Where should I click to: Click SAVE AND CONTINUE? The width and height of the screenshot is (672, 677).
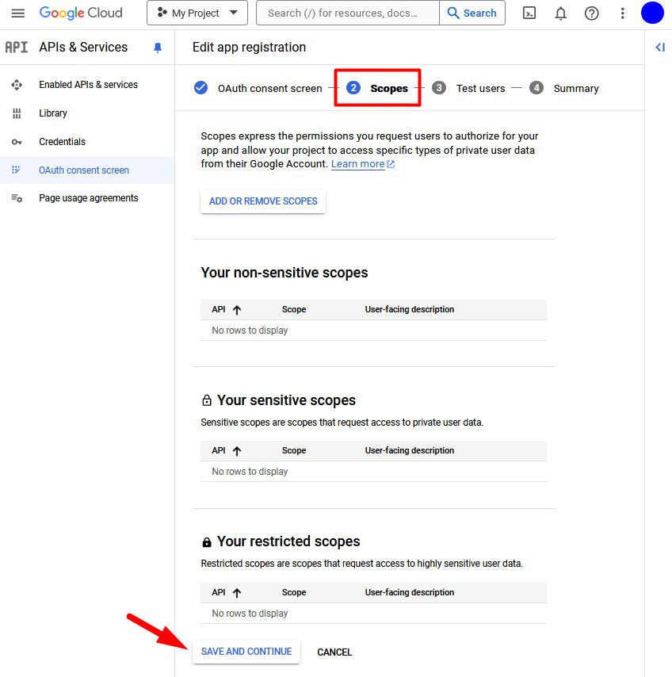(x=246, y=652)
